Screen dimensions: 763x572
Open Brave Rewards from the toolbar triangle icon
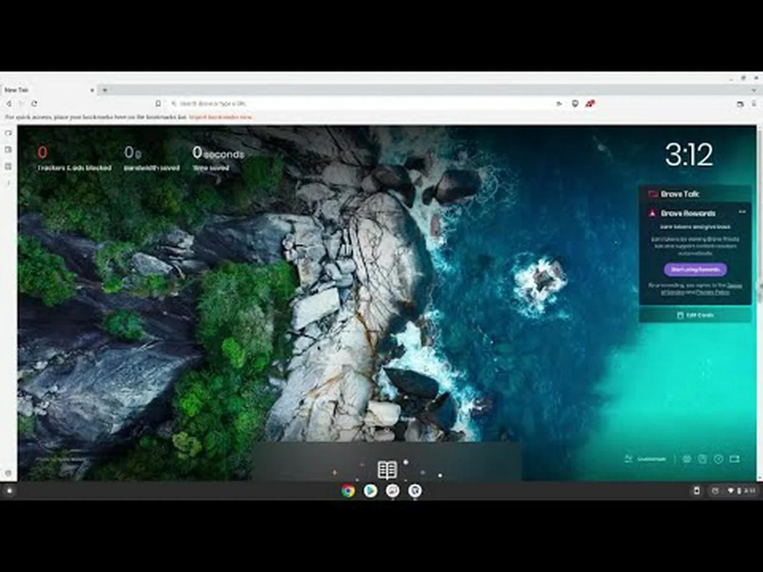(x=591, y=103)
